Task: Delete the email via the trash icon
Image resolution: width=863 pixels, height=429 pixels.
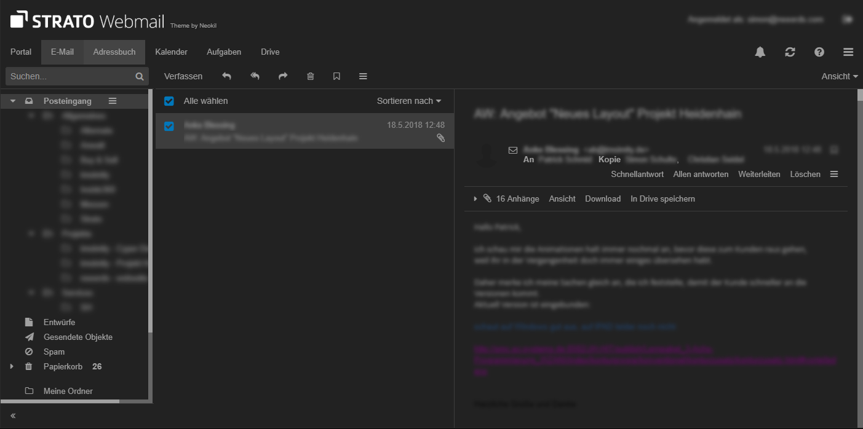Action: click(x=310, y=76)
